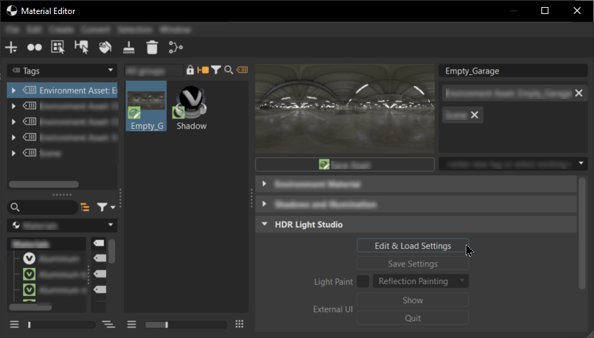This screenshot has width=594, height=338.
Task: Click the paint bucket apply-material icon
Action: (105, 48)
